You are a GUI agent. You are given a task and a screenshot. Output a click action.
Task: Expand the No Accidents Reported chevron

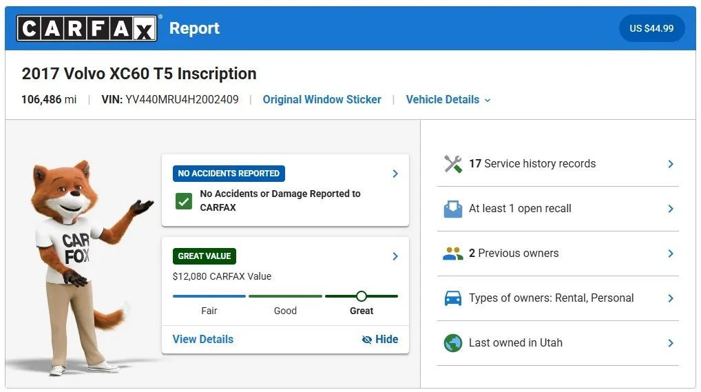pyautogui.click(x=395, y=174)
